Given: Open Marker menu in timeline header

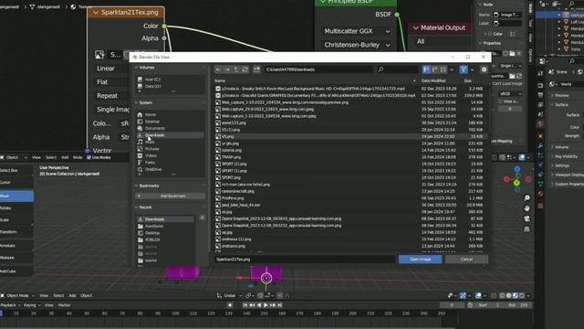Looking at the screenshot, I should coord(64,305).
